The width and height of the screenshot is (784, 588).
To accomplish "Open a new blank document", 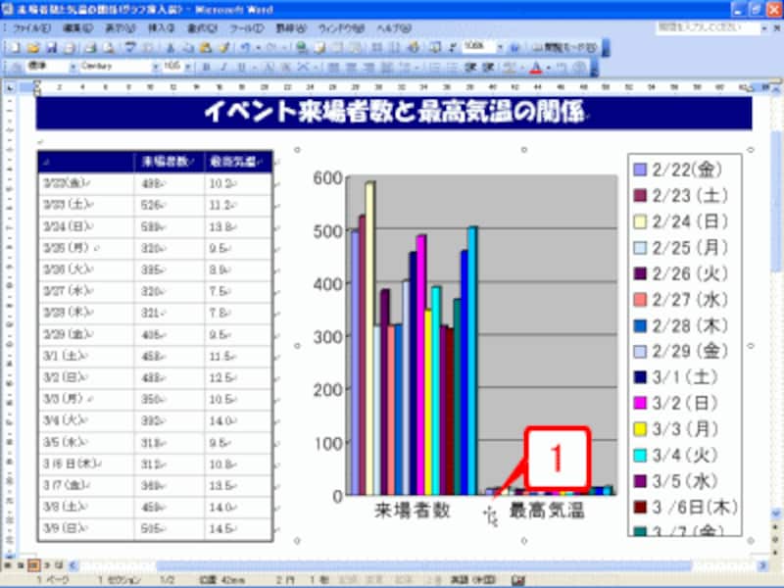I will tap(14, 45).
